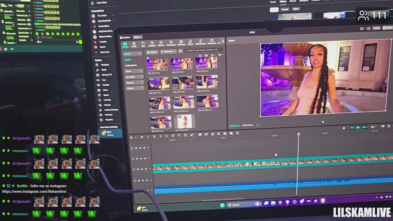Viewport: 393px width, 221px height.
Task: Open the Transitions tab
Action: tap(171, 43)
